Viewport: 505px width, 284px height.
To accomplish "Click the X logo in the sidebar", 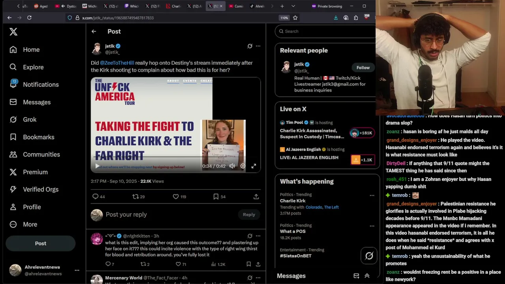I will (x=13, y=32).
